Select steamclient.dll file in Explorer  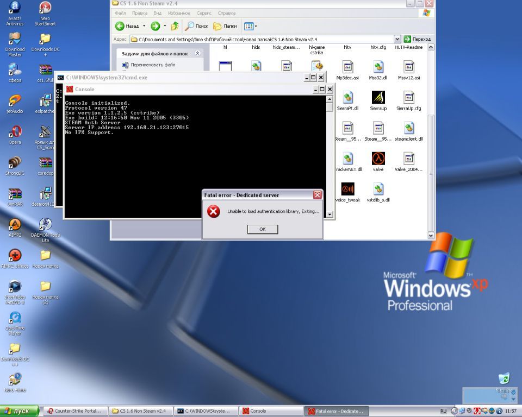point(409,131)
